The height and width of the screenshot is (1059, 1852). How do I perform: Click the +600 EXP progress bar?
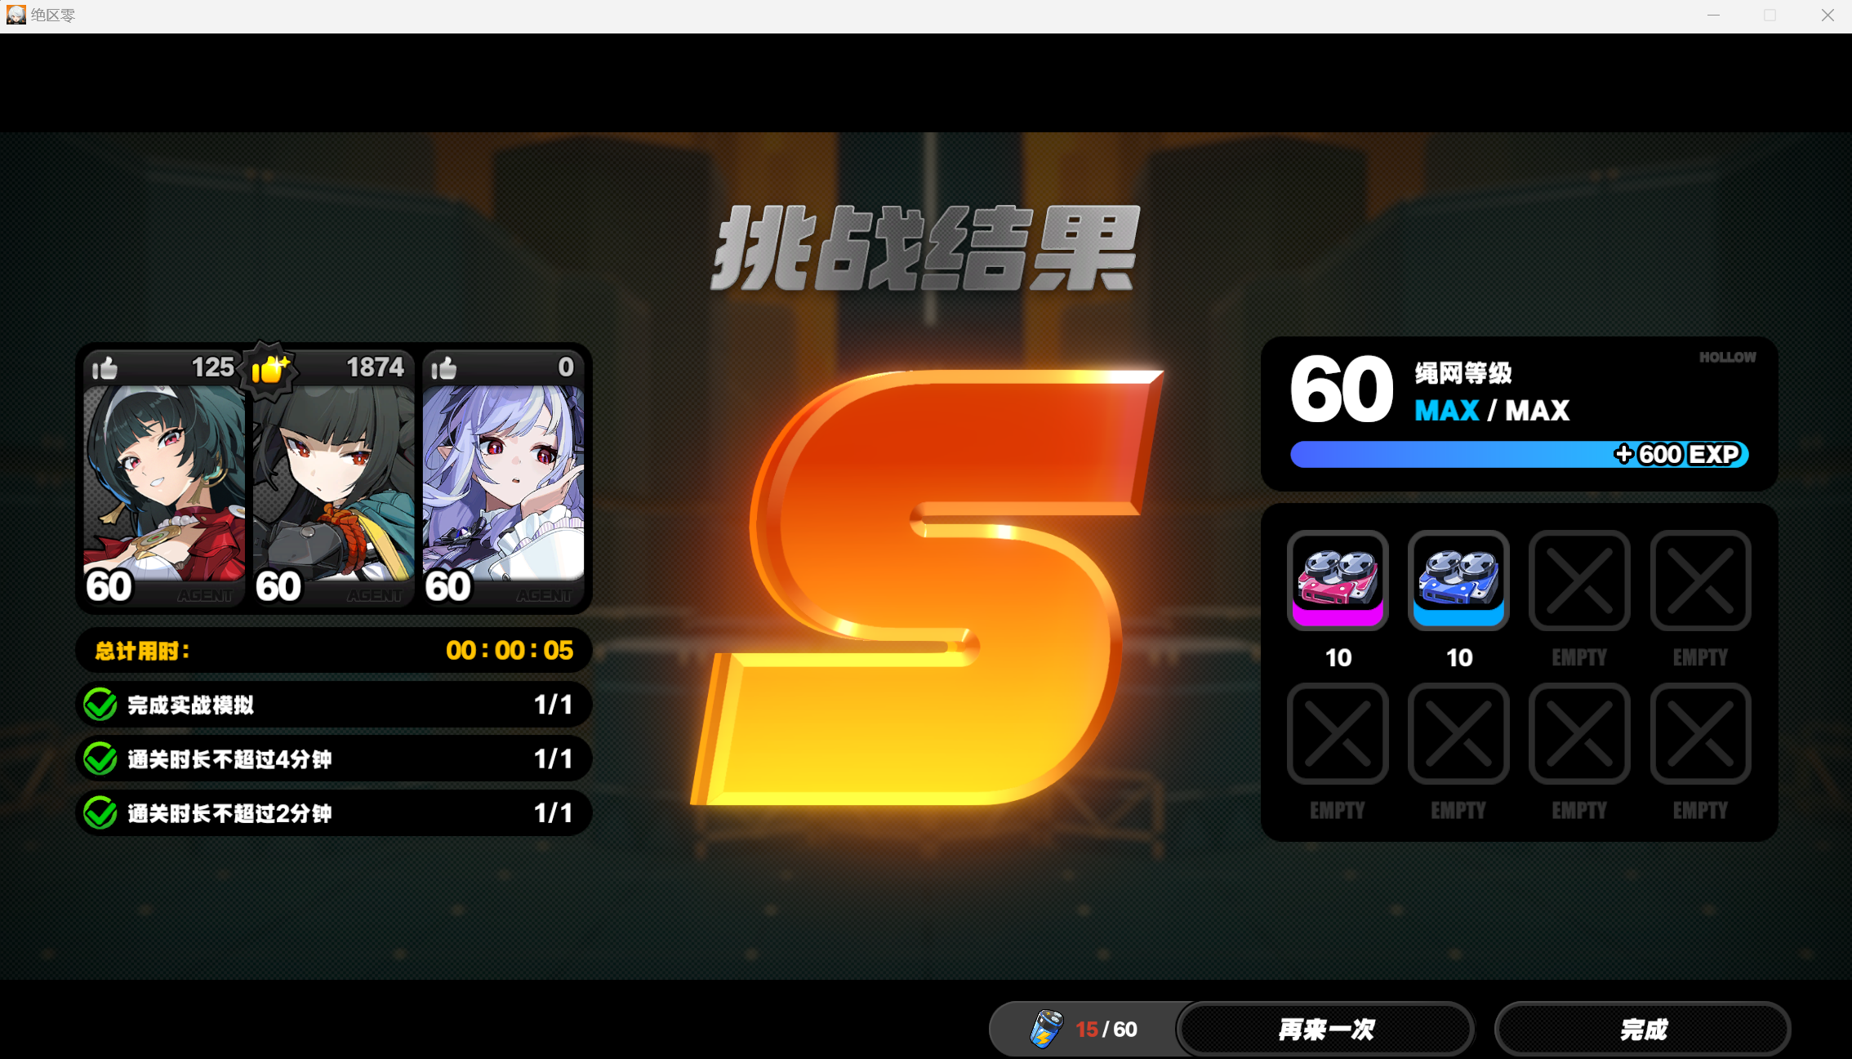pyautogui.click(x=1519, y=455)
